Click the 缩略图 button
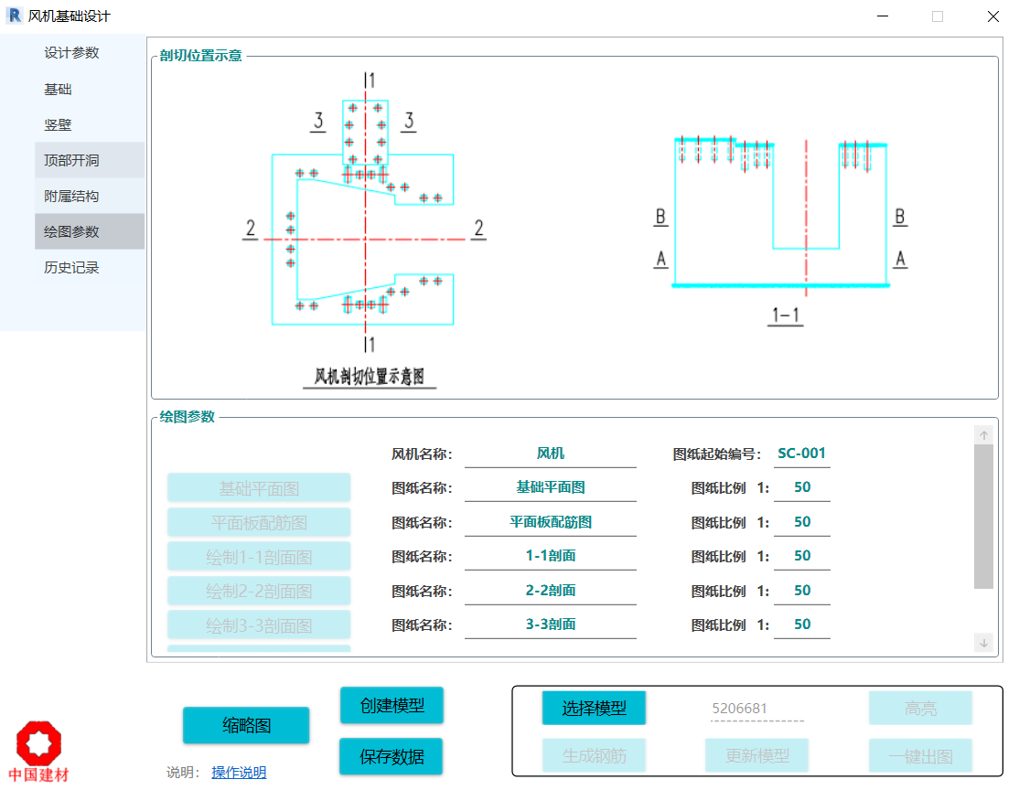 click(246, 725)
